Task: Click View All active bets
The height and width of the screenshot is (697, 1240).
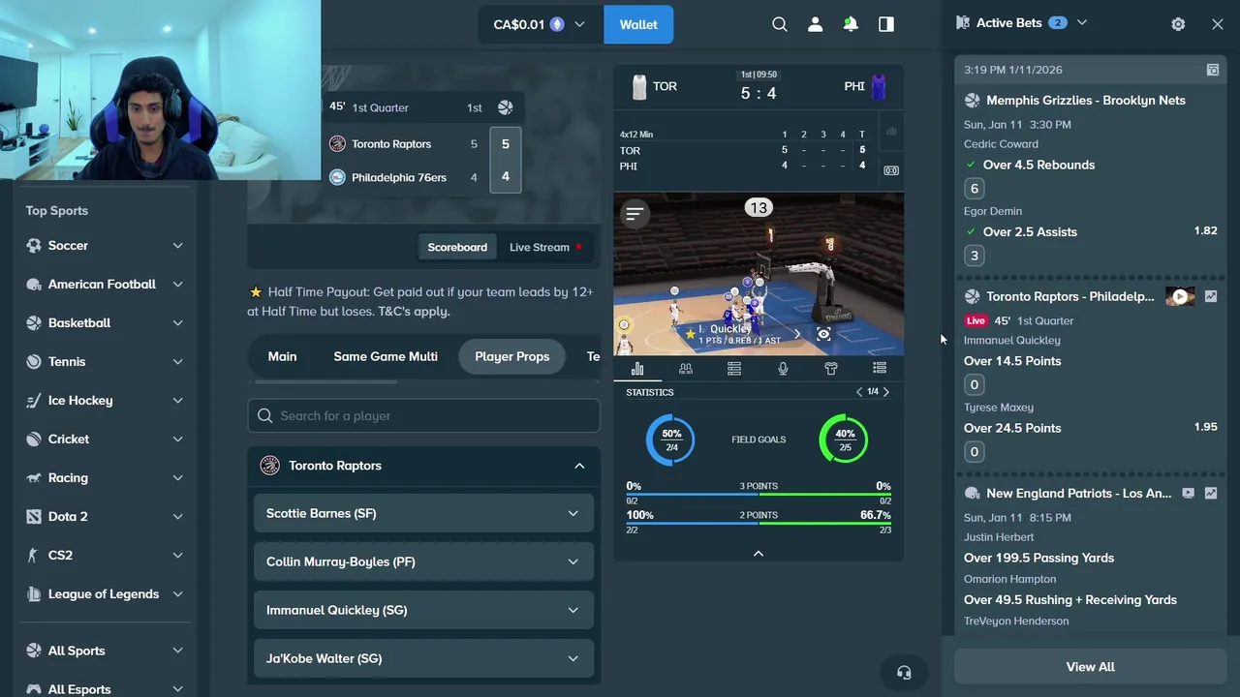Action: (1090, 667)
